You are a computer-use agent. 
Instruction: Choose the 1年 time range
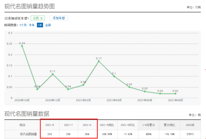[39, 25]
